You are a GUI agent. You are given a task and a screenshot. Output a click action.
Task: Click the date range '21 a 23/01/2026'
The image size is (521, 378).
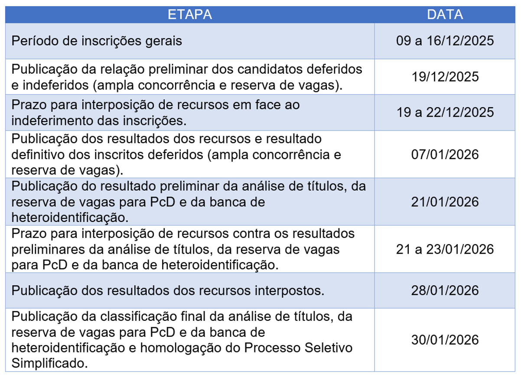coord(445,249)
